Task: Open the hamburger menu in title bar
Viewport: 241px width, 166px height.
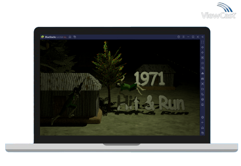Action: (x=183, y=37)
